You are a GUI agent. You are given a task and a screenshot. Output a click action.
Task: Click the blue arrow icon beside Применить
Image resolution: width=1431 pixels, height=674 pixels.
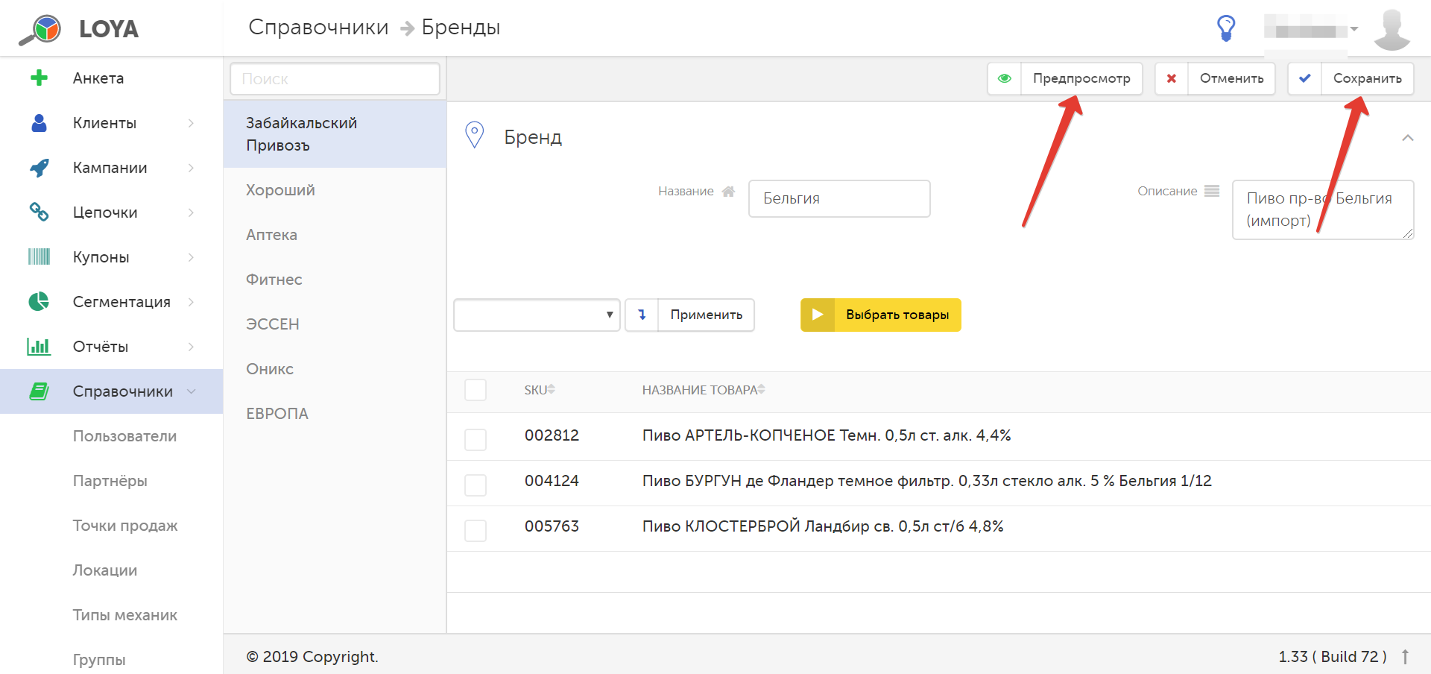642,315
